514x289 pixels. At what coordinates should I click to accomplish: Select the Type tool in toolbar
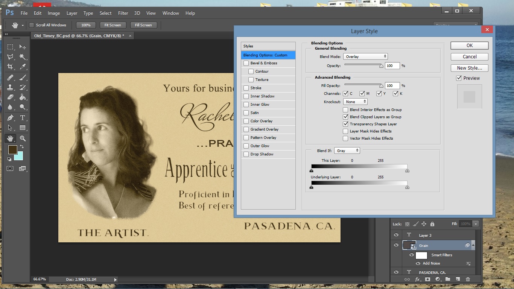pyautogui.click(x=23, y=118)
